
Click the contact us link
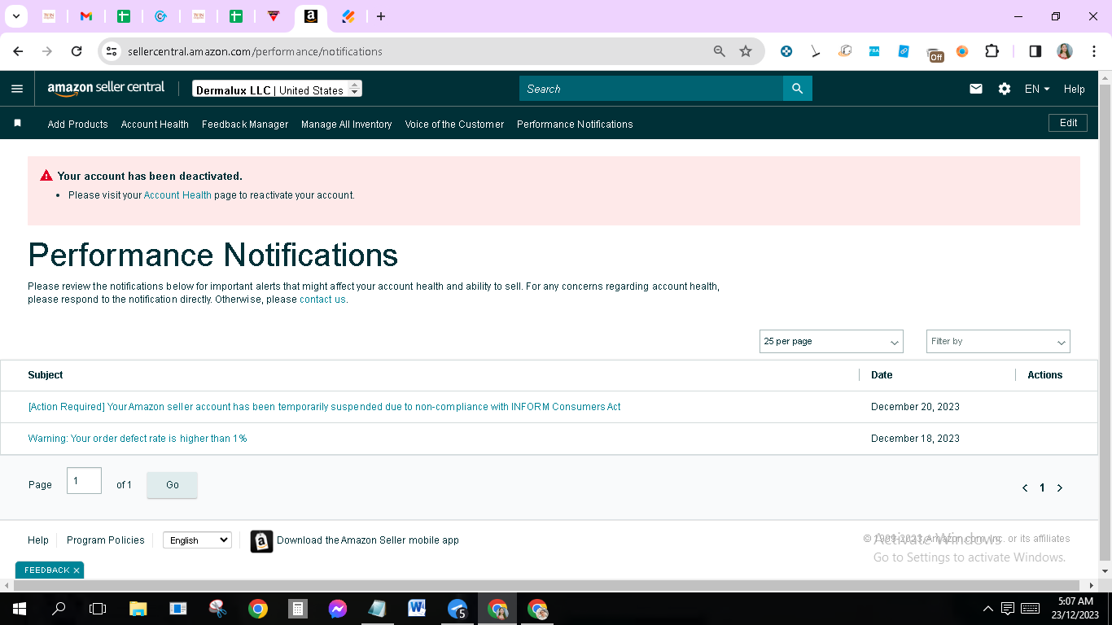[322, 299]
